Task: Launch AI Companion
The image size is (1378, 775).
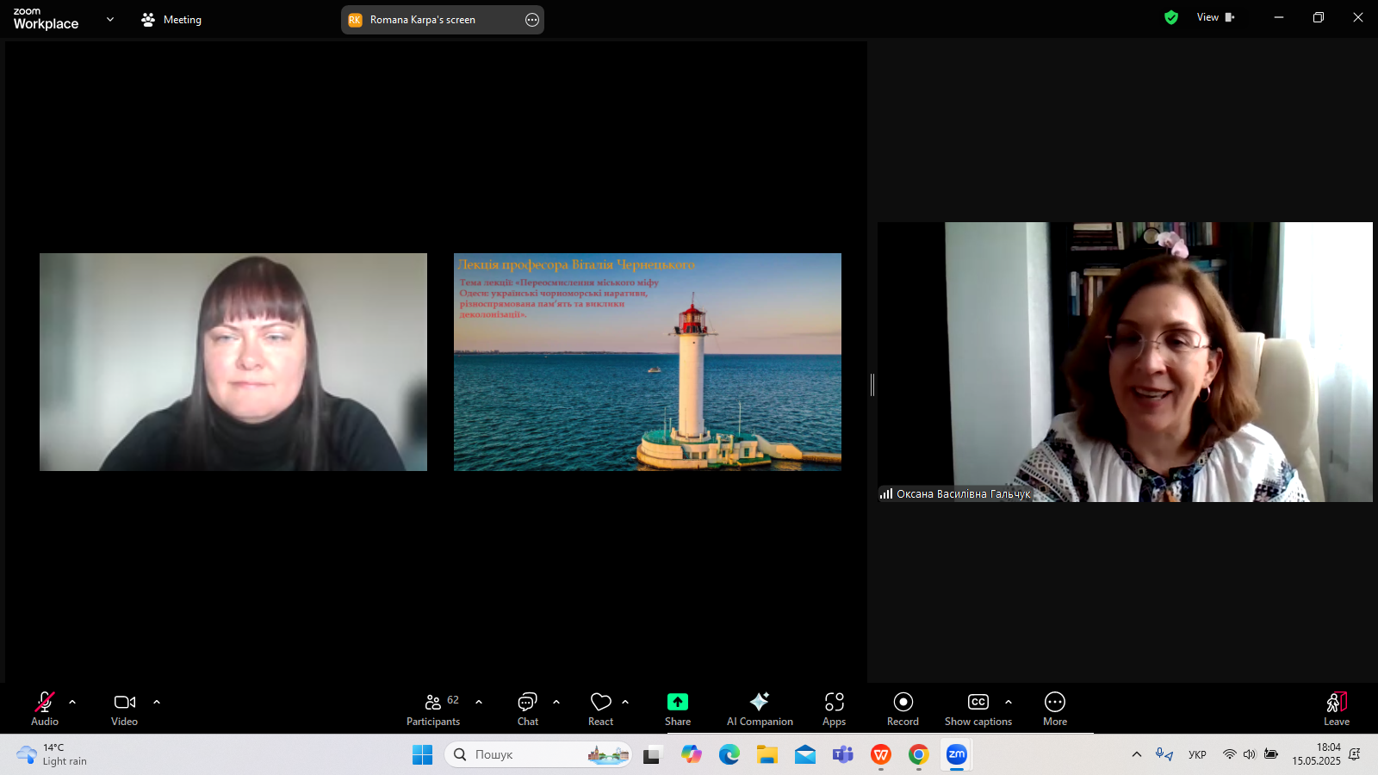Action: [760, 709]
